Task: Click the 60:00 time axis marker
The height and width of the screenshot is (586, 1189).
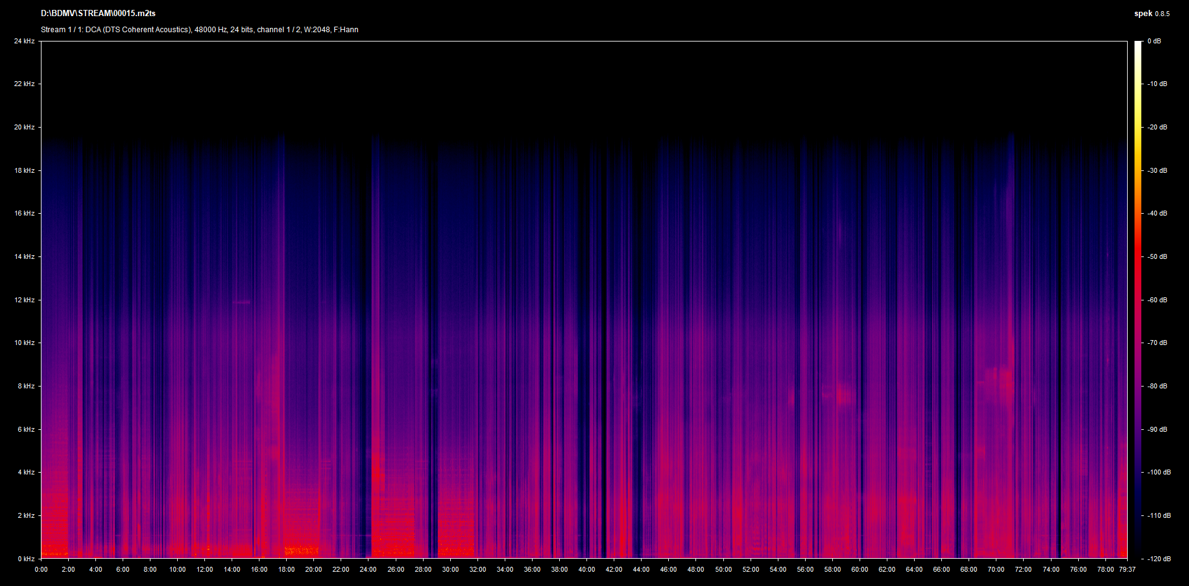Action: click(x=860, y=569)
